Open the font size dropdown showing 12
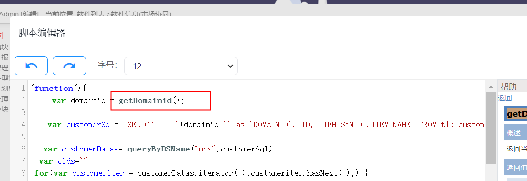This screenshot has height=181, width=527. (181, 66)
